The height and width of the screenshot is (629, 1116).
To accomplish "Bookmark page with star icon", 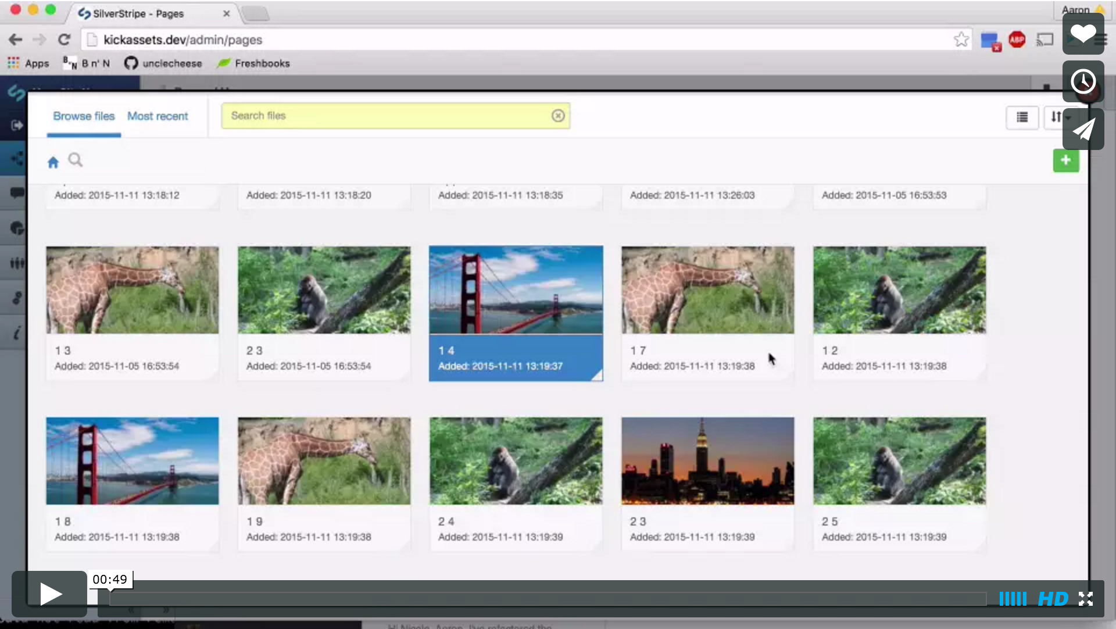I will (961, 40).
